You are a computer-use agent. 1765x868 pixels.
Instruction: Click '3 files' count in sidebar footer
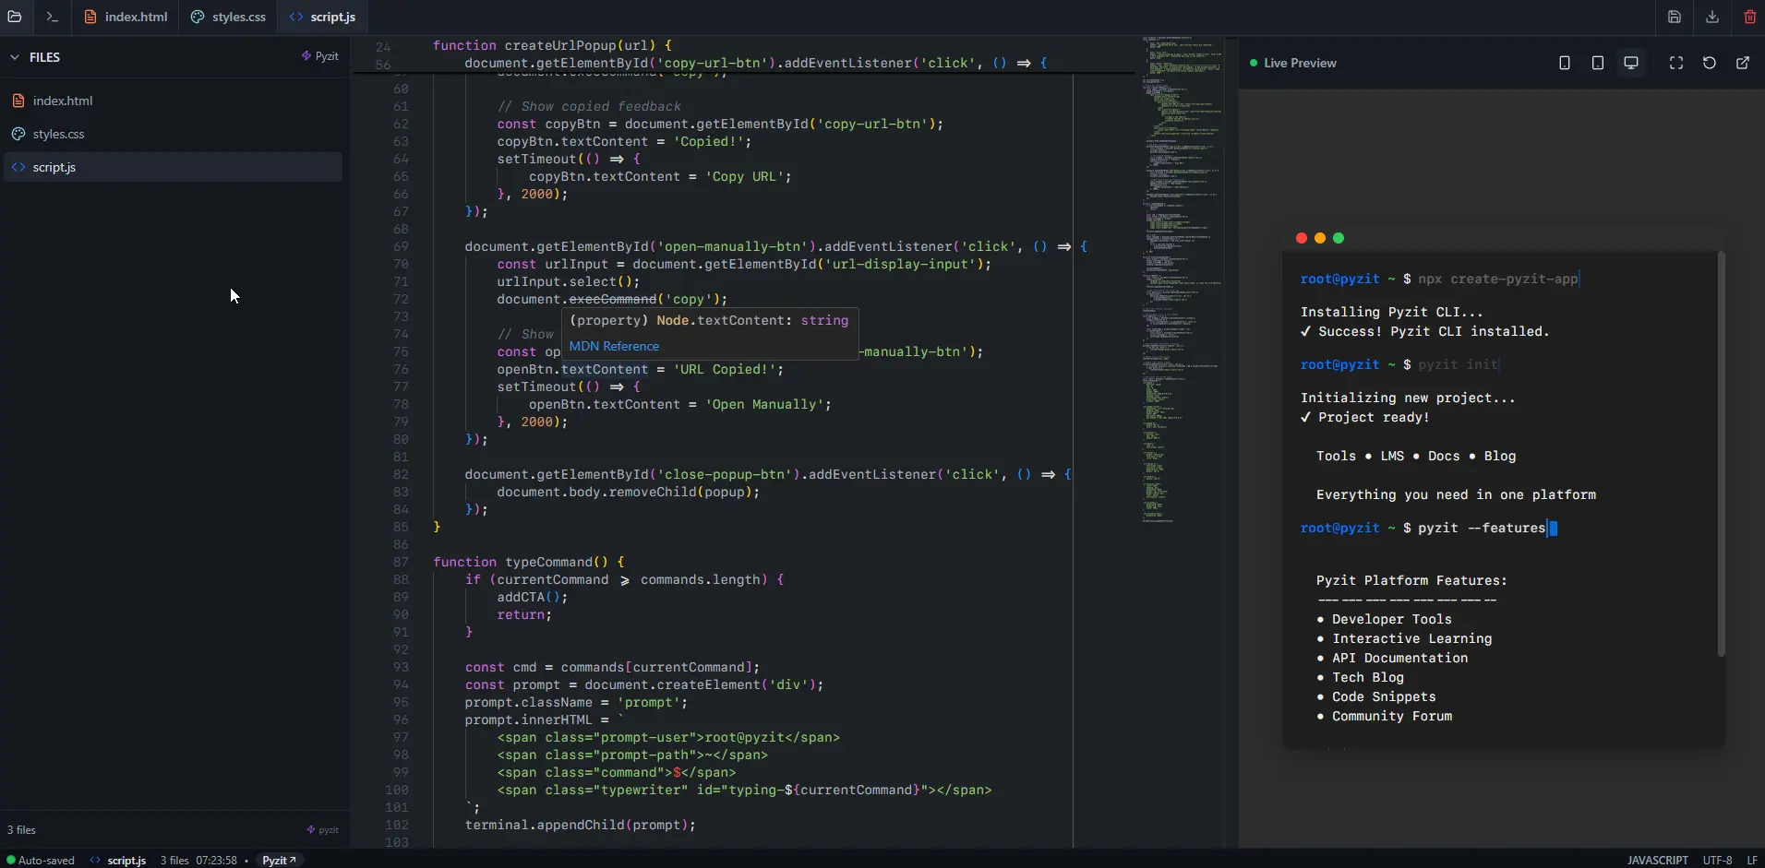click(21, 829)
